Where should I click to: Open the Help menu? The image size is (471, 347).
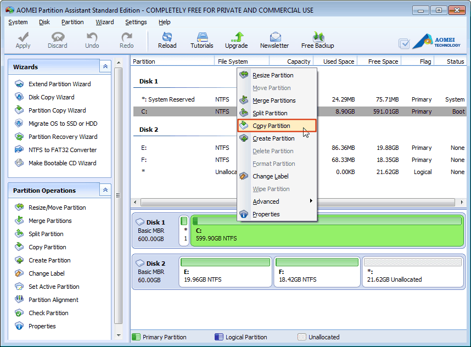164,22
